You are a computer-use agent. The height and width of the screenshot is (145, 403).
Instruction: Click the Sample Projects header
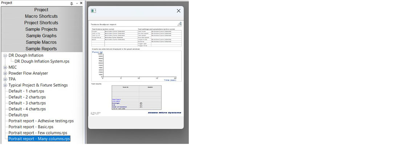click(41, 29)
